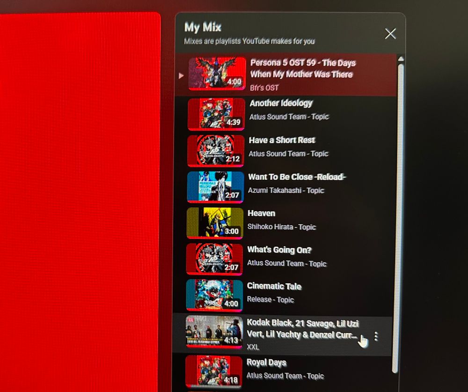Open the Persona 5 OST 59 video thumbnail
The height and width of the screenshot is (392, 468).
click(x=217, y=74)
